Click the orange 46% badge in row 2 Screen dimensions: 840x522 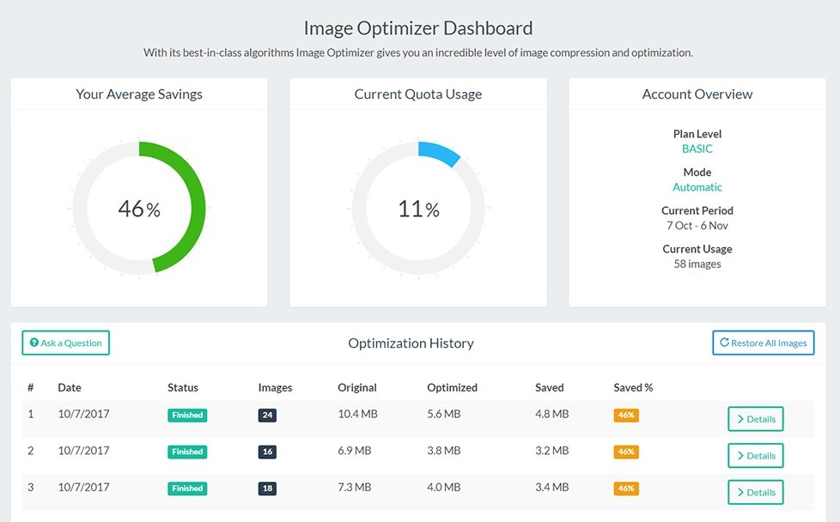626,452
